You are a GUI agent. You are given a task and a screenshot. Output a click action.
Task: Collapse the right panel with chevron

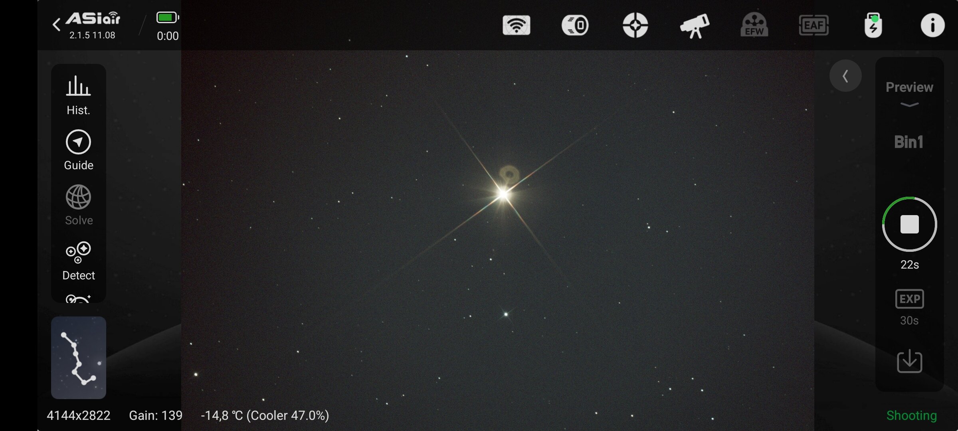[845, 76]
